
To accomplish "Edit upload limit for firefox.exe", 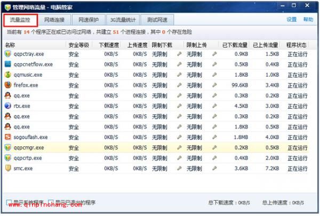I will [x=214, y=85].
